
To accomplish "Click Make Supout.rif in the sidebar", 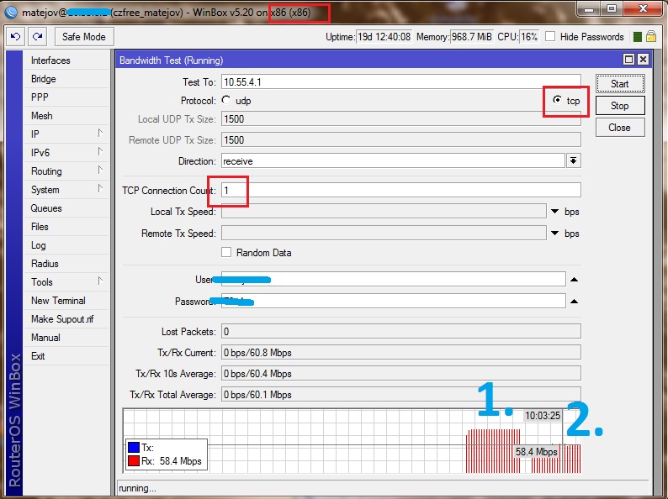I will [66, 319].
